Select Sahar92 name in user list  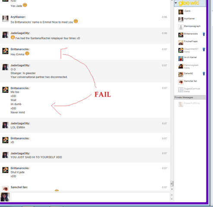[188, 73]
